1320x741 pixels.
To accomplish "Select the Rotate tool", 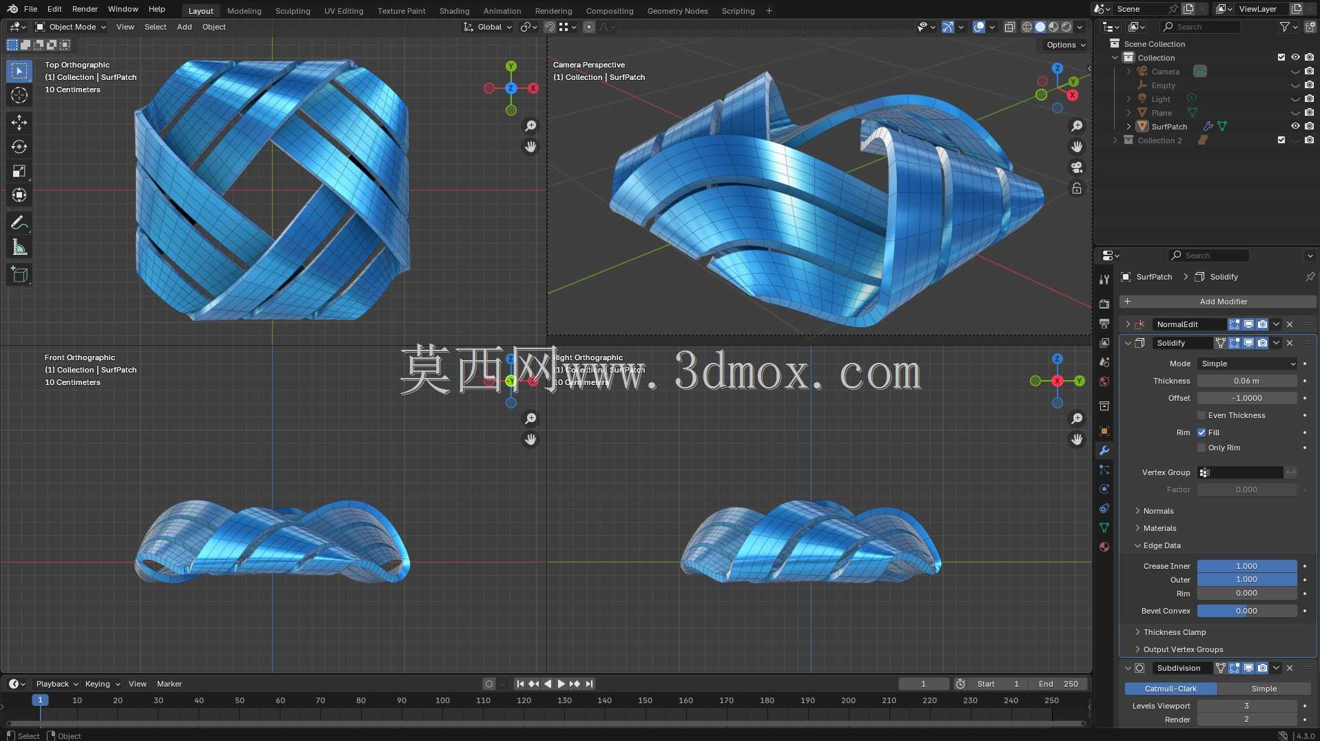I will click(x=19, y=147).
